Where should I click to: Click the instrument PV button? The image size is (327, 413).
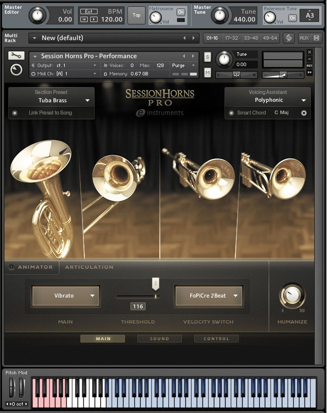[x=309, y=72]
